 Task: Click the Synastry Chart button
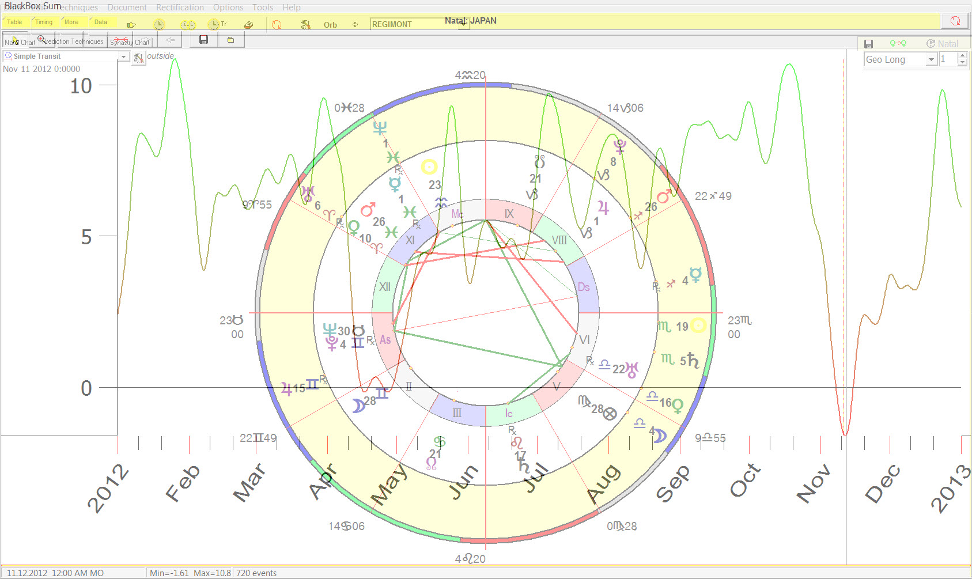click(130, 42)
